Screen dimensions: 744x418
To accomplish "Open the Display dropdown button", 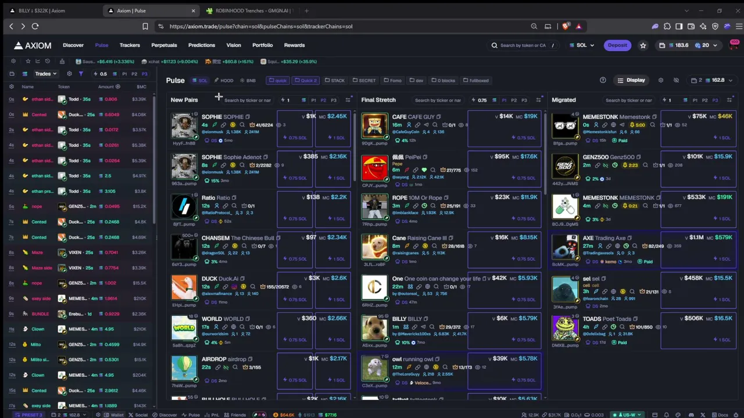I will pyautogui.click(x=631, y=80).
